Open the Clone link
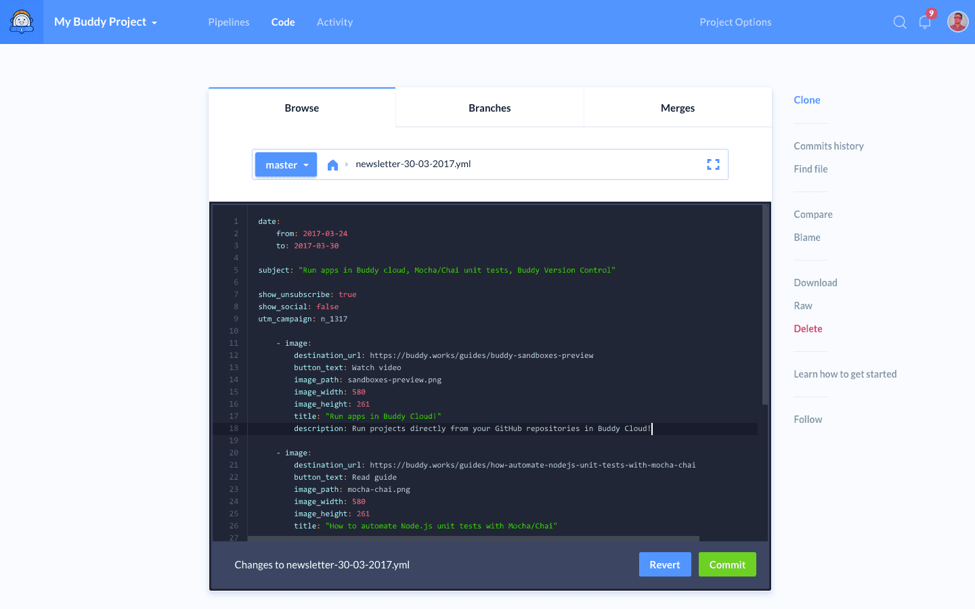Screen dimensions: 975x609 (807, 100)
